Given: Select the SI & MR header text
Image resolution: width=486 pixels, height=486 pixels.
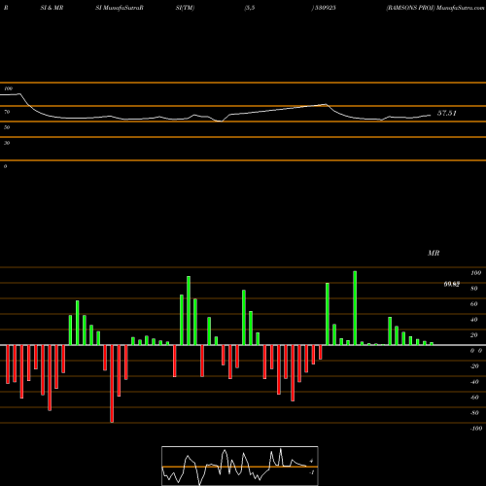Looking at the screenshot, I should (52, 8).
